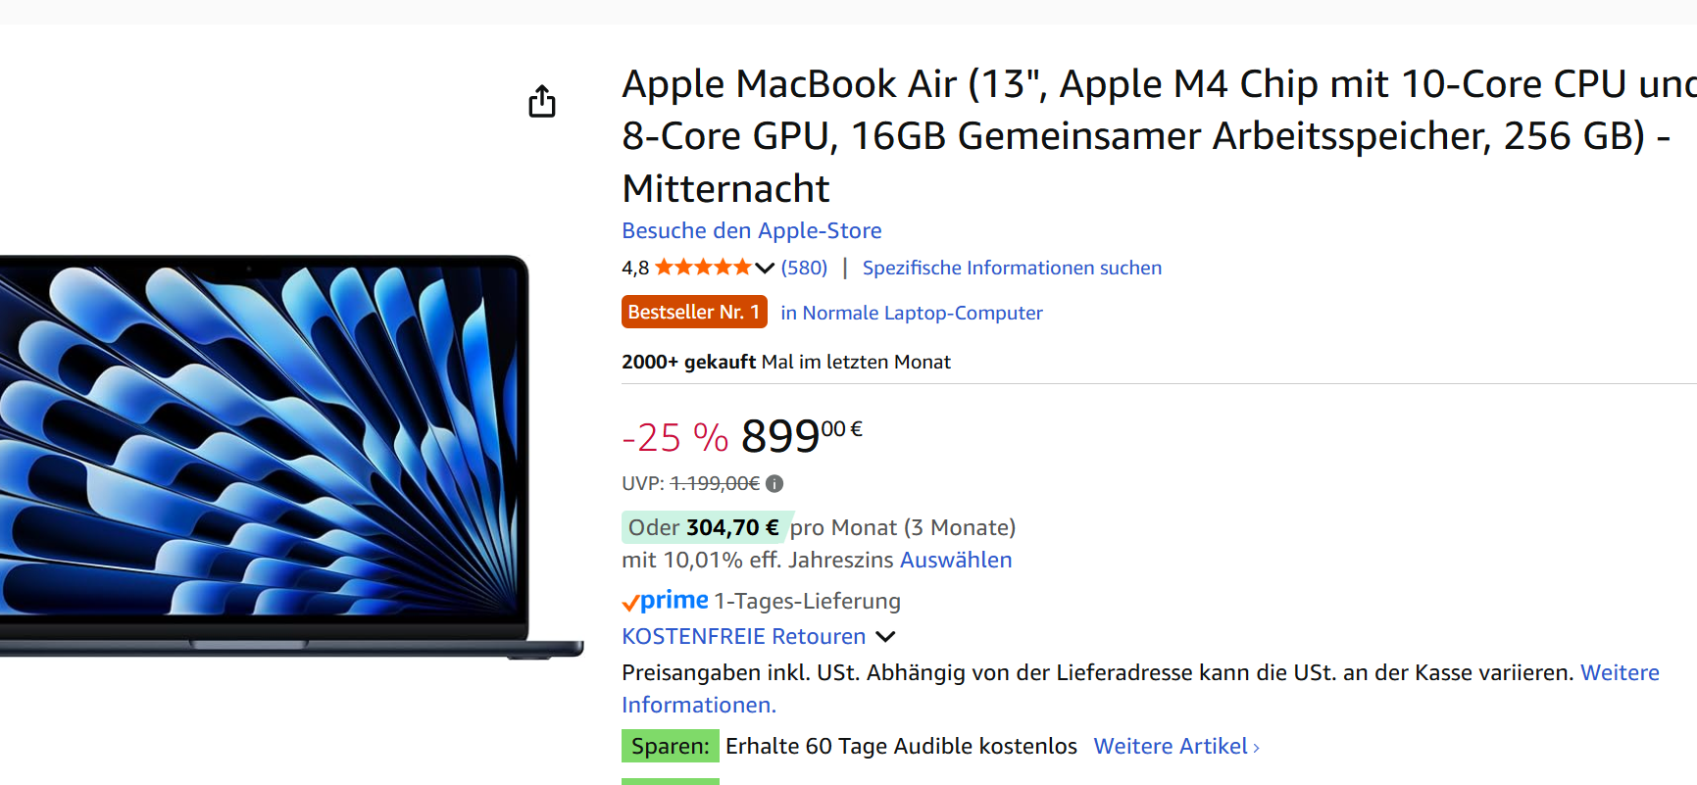Viewport: 1697px width, 785px height.
Task: Click the UVP info circle icon
Action: tap(774, 483)
